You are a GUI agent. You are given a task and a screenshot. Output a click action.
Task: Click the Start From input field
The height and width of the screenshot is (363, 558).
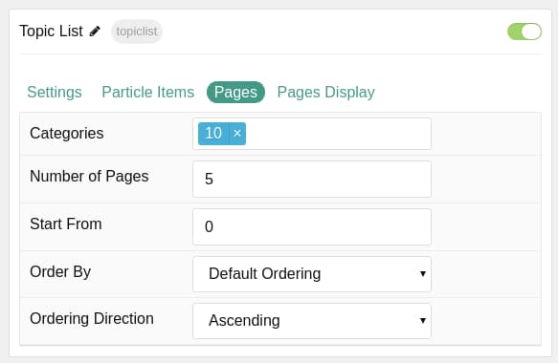click(312, 227)
